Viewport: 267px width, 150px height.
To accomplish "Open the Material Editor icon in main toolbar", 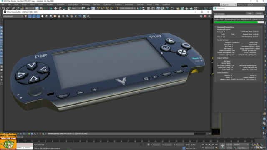I will click(178, 8).
